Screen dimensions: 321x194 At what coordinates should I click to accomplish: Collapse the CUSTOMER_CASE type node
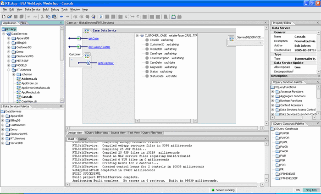pos(137,35)
